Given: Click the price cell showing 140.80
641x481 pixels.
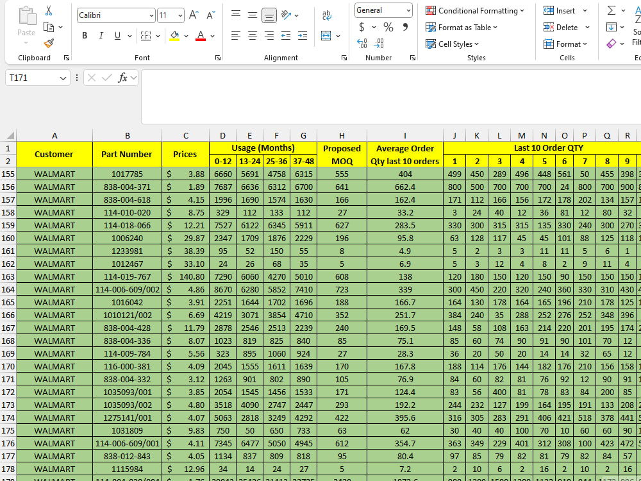Looking at the screenshot, I should click(186, 276).
